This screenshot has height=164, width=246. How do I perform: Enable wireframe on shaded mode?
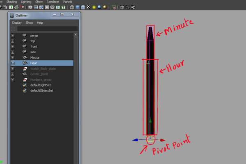pos(83,7)
